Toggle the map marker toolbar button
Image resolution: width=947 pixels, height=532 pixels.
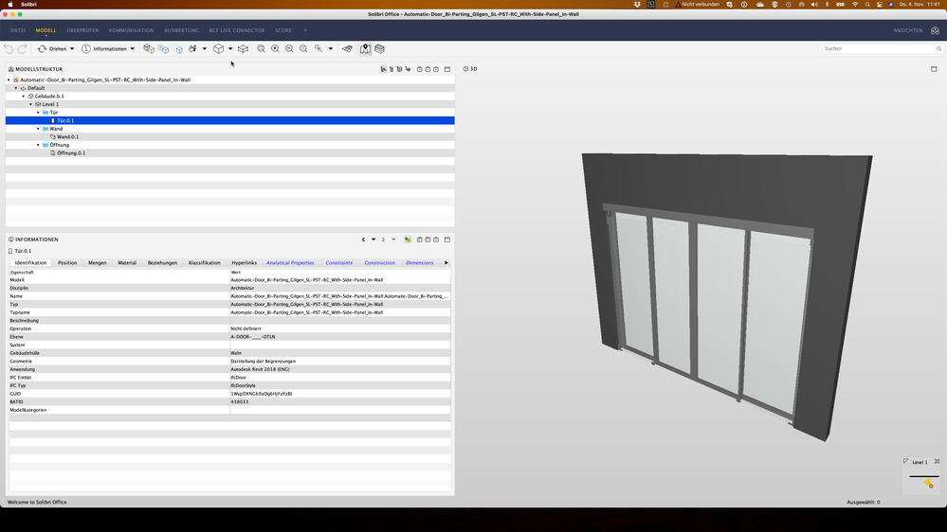[x=365, y=48]
